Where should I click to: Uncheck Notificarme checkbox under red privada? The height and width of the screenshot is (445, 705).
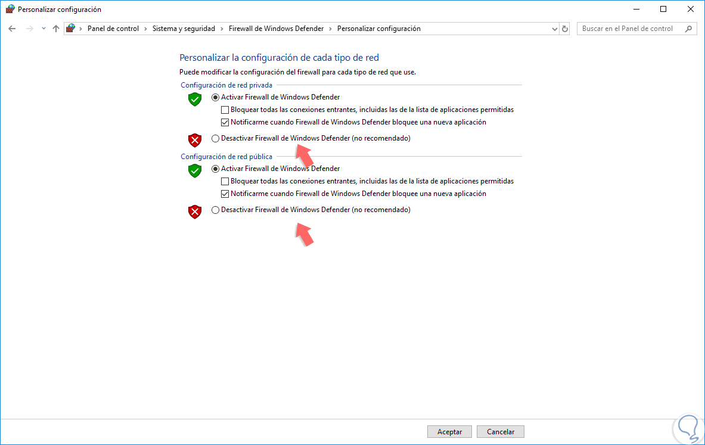click(x=225, y=122)
